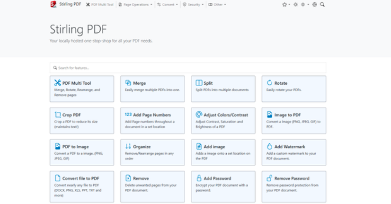Click the 123 Add Page Numbers icon

[128, 115]
